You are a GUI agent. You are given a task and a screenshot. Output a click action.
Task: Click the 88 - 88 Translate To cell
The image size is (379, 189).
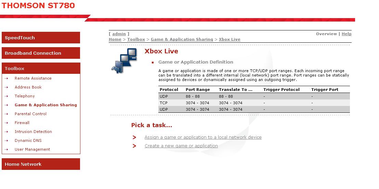tap(226, 96)
